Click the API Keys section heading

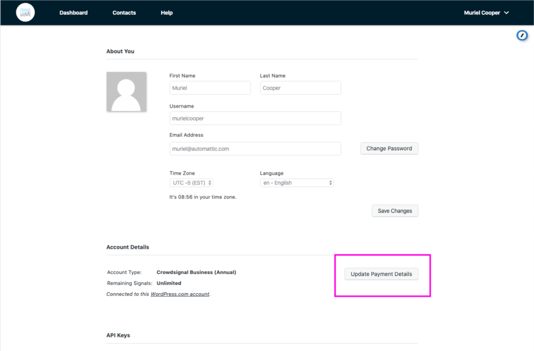[118, 335]
